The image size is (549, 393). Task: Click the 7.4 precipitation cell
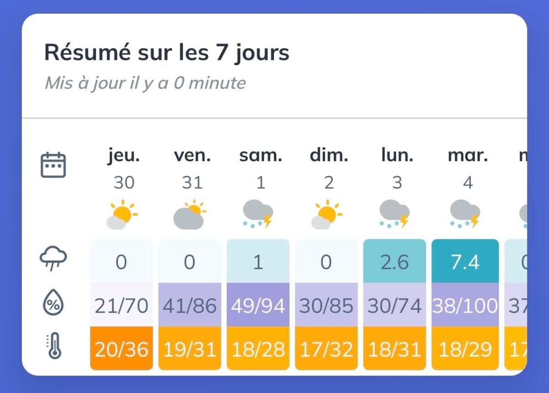(465, 261)
